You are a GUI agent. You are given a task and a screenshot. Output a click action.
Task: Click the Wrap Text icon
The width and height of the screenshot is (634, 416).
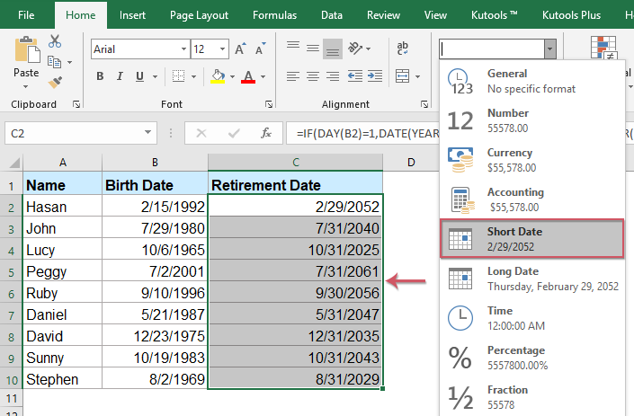pyautogui.click(x=402, y=49)
